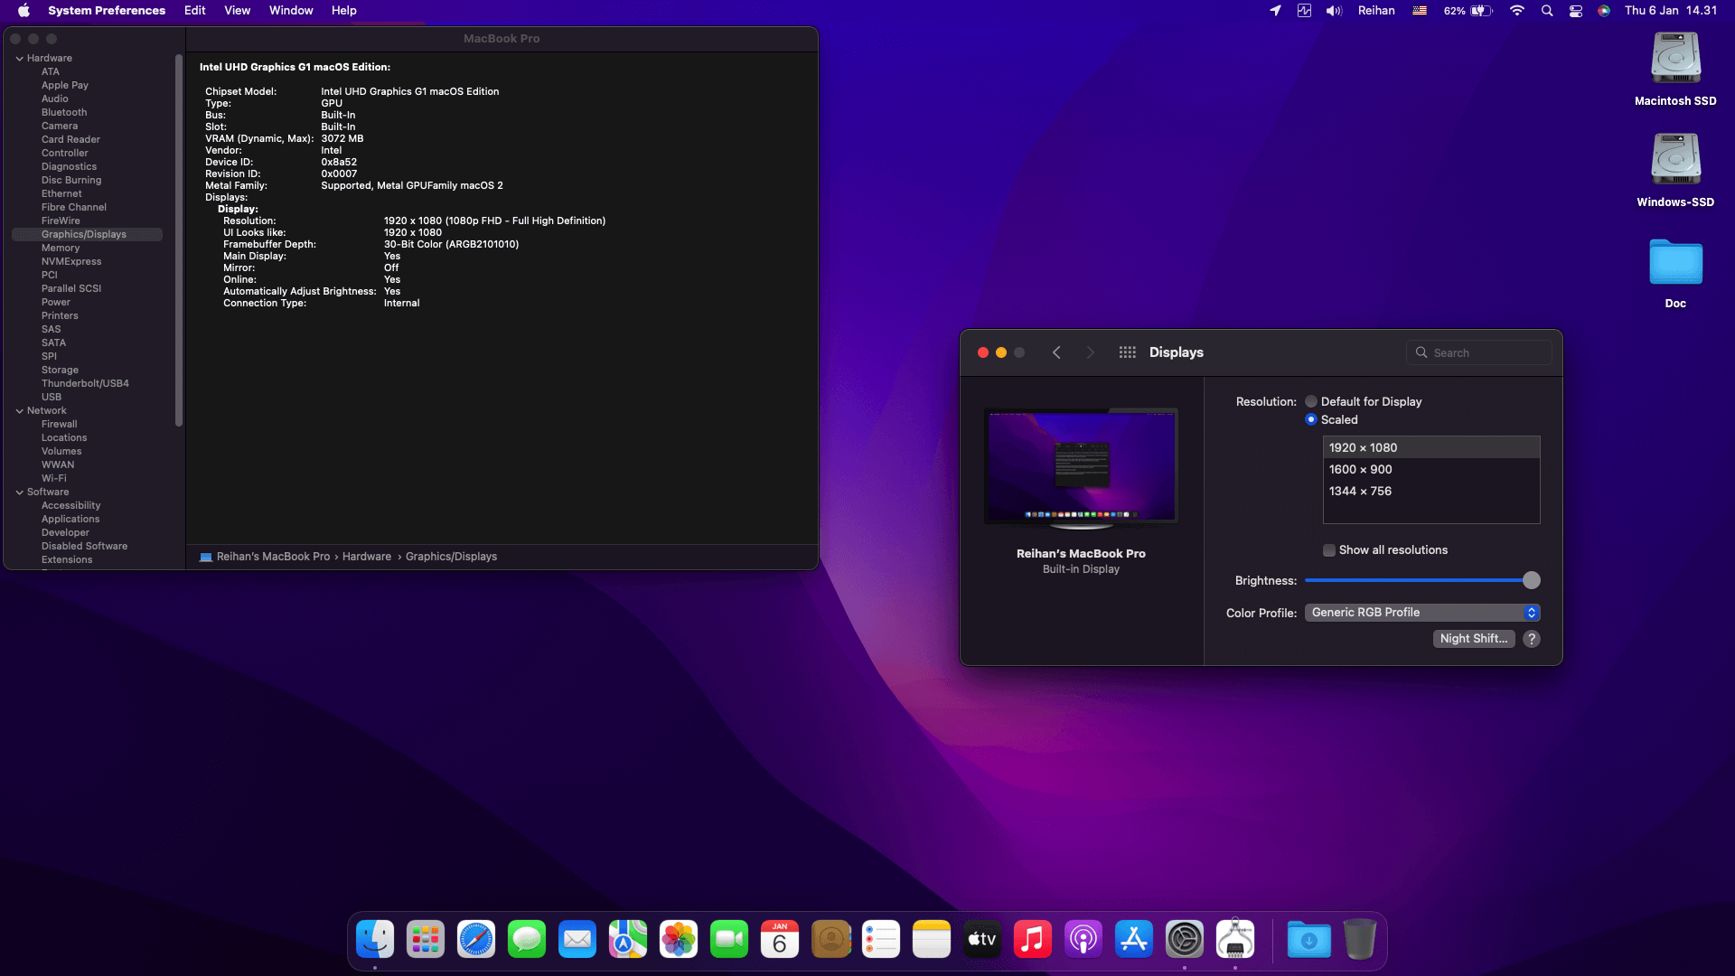Screen dimensions: 1735x976
Task: Open Apple TV app in Dock
Action: point(982,940)
